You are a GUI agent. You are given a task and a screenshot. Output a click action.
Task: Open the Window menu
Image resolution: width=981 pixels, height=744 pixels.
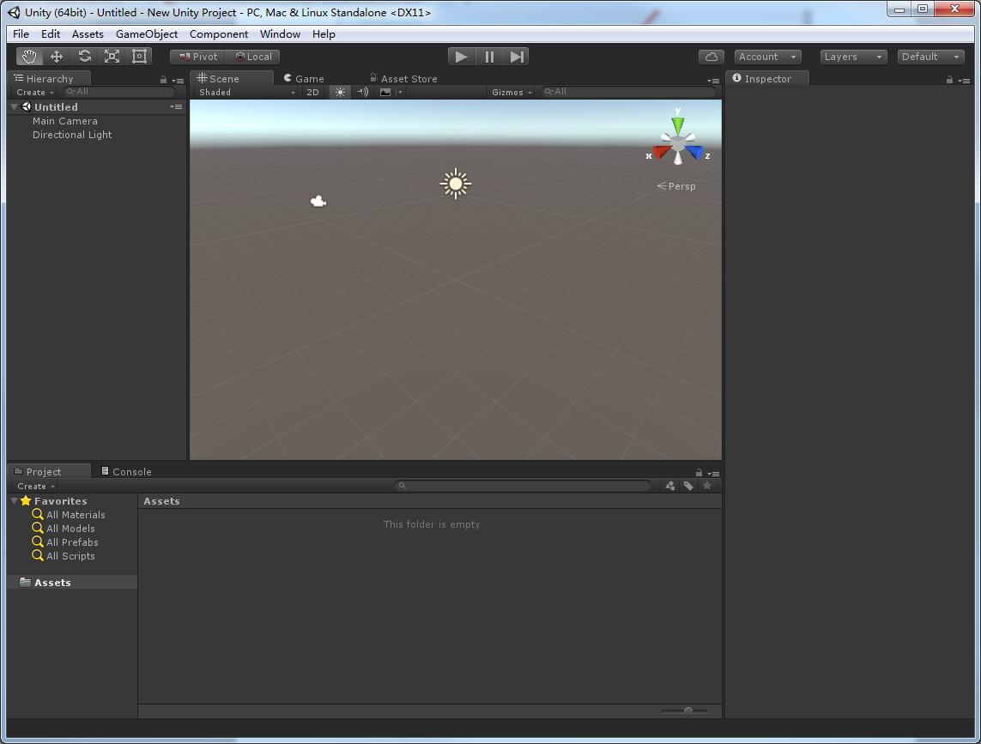pyautogui.click(x=280, y=34)
